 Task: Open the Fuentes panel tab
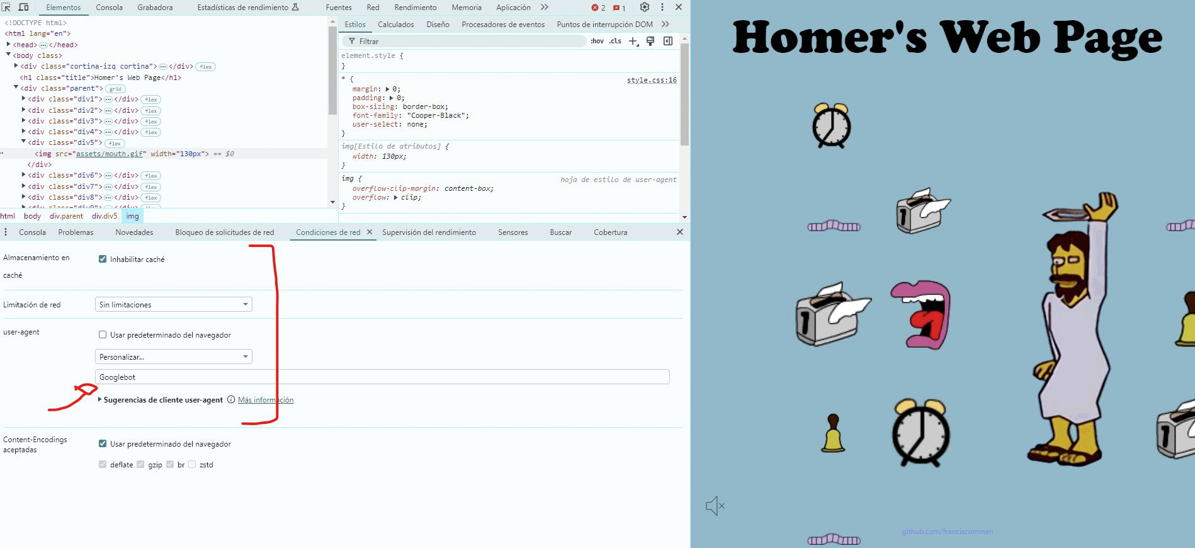(x=339, y=8)
